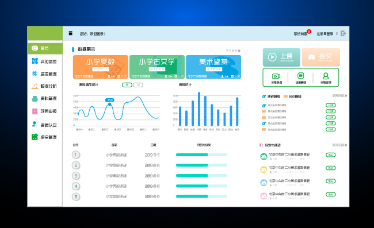This screenshot has height=228, width=374.
Task: Select the number 2 circle in table
Action: click(x=76, y=165)
